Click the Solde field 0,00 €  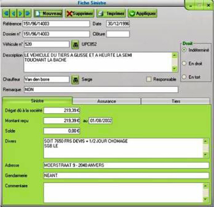click(x=62, y=131)
